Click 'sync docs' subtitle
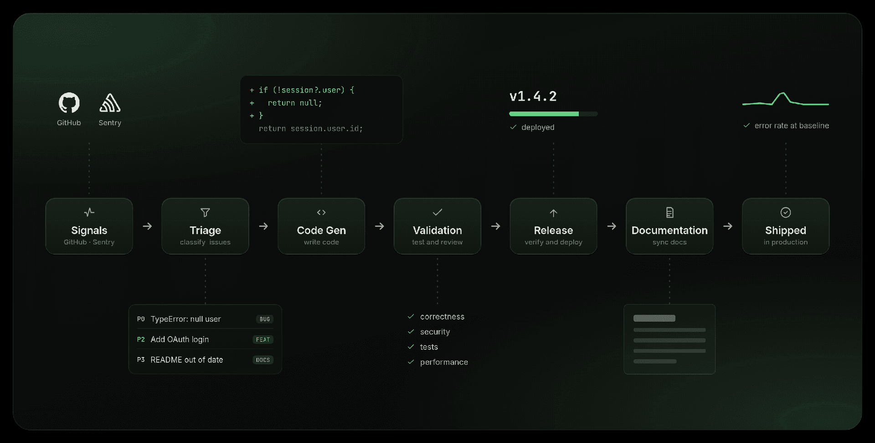The height and width of the screenshot is (443, 875). point(669,242)
